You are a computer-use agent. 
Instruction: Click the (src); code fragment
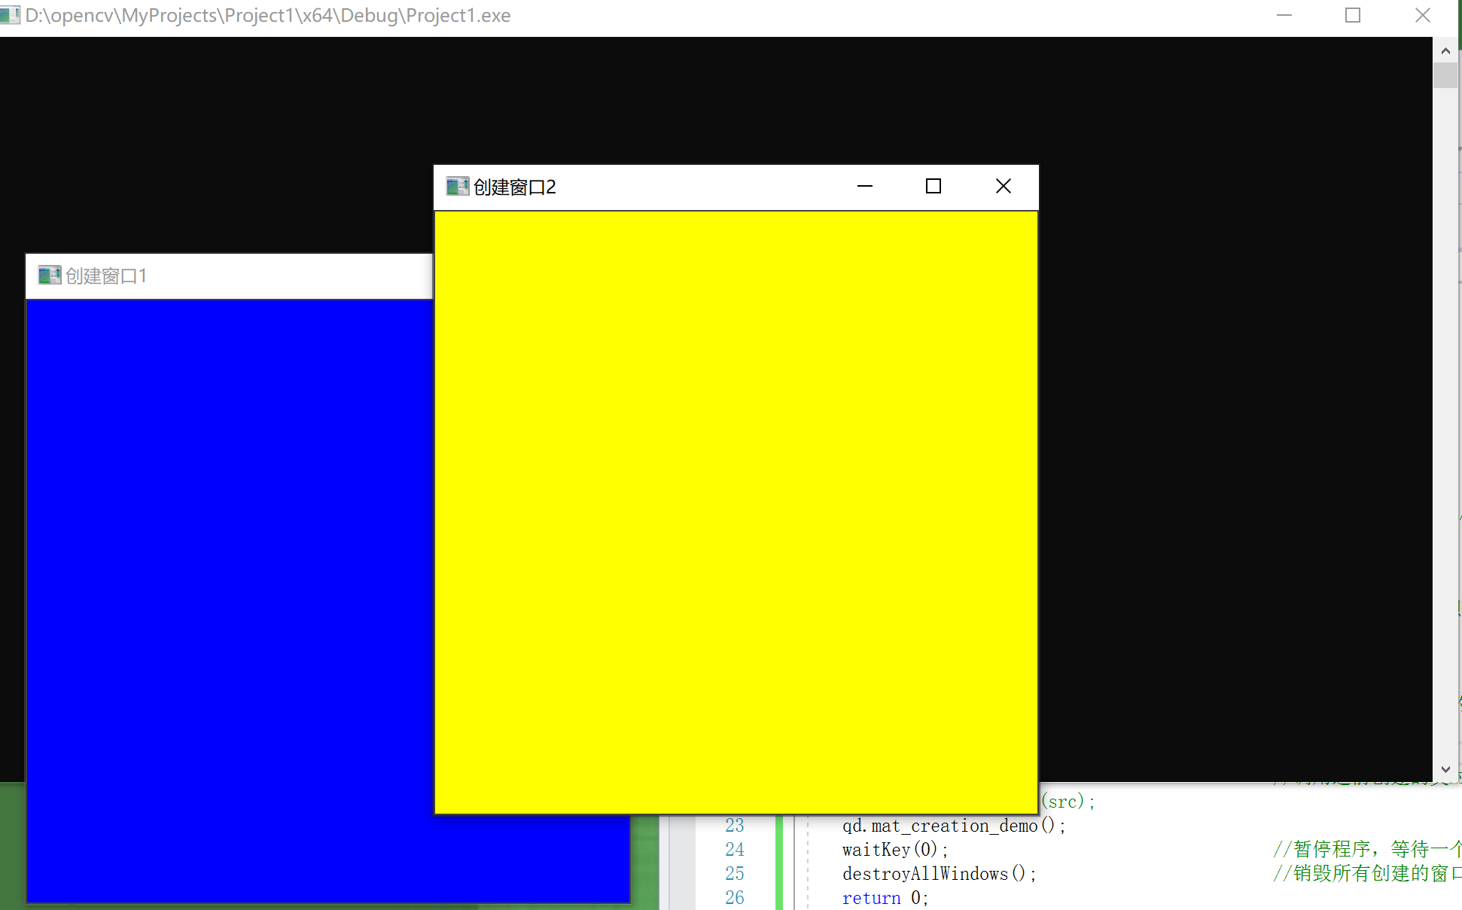click(x=1068, y=802)
